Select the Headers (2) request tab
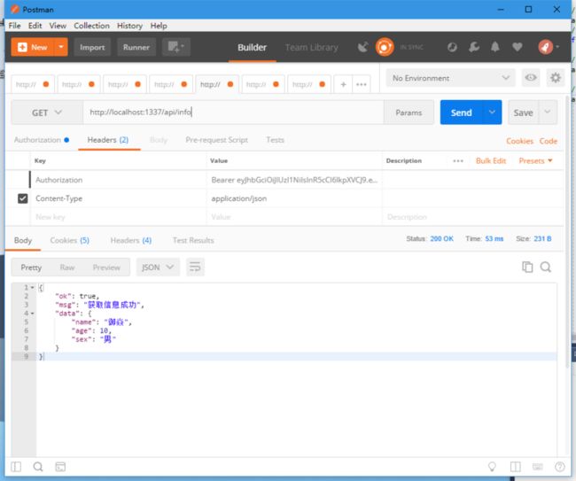 tap(108, 140)
